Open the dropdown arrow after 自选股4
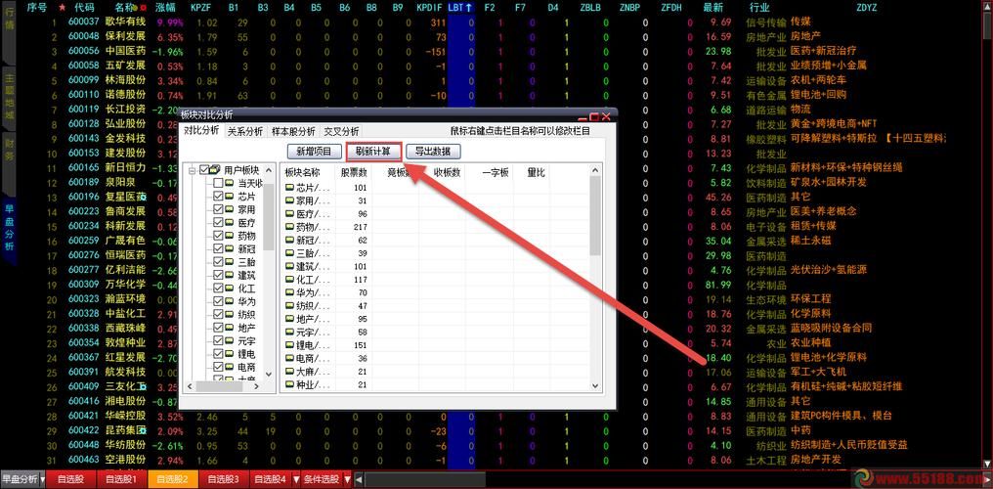This screenshot has width=993, height=489. (x=296, y=479)
